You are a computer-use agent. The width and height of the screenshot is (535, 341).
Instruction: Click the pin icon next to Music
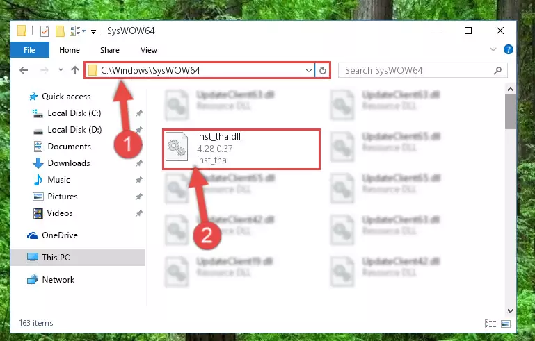click(x=139, y=180)
